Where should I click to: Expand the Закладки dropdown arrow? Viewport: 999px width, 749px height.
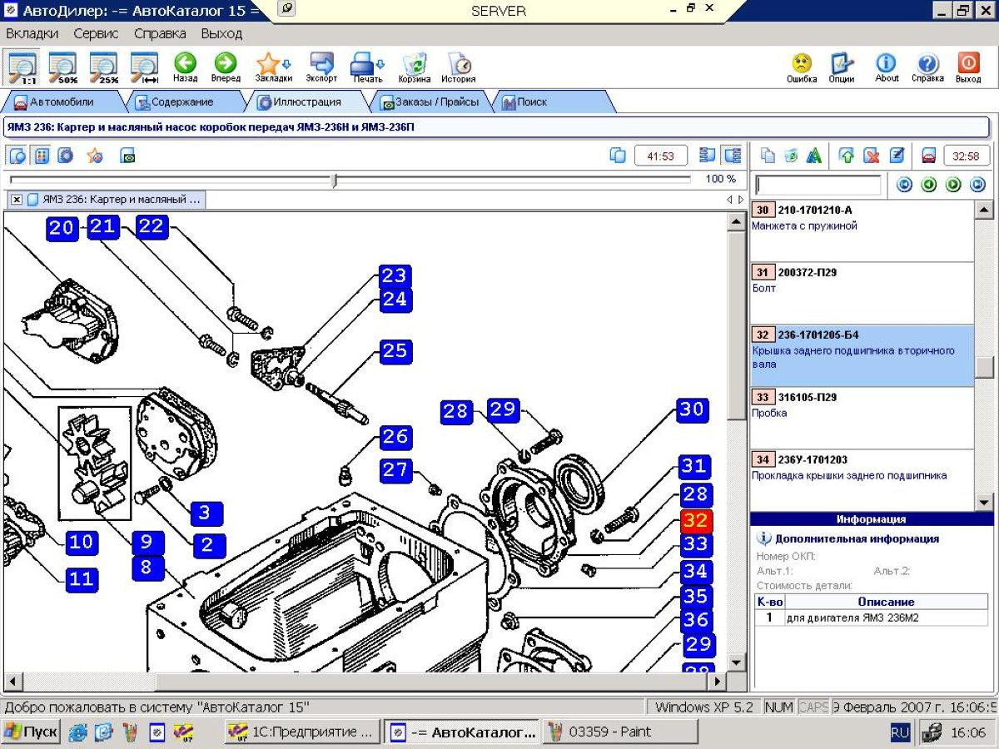[287, 64]
